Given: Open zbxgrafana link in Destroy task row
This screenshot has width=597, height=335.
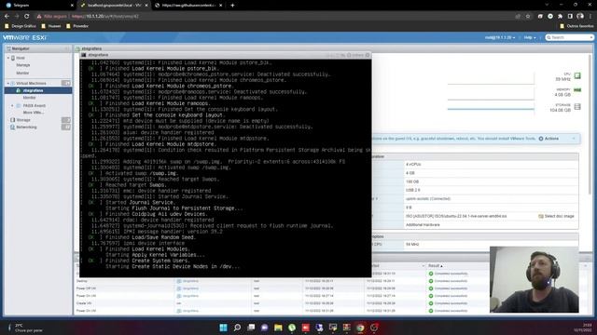Looking at the screenshot, I should (x=190, y=281).
